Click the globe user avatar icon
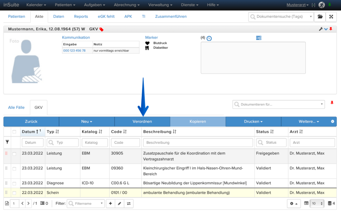This screenshot has width=341, height=213. tap(322, 5)
